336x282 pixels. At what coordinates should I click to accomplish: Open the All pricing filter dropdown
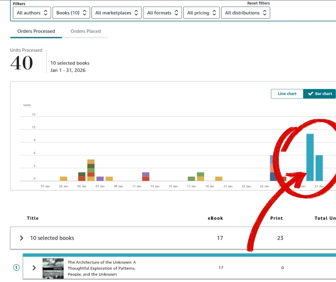pos(201,13)
